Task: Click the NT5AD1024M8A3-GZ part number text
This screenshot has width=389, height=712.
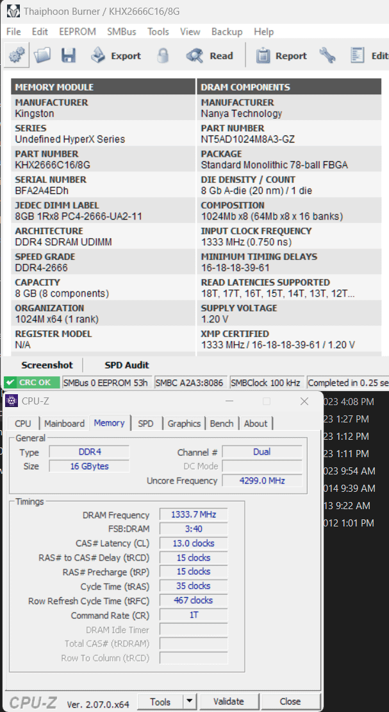Action: (x=247, y=139)
